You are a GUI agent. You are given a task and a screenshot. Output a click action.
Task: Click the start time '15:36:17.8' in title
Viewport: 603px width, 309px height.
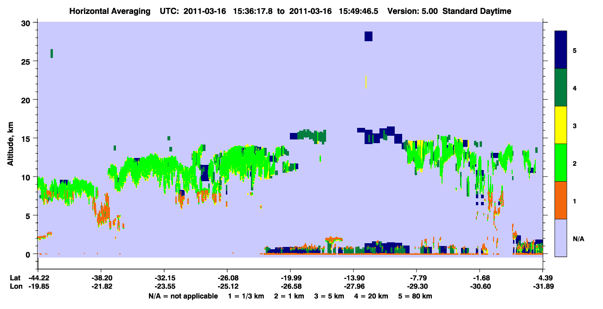[x=252, y=12]
